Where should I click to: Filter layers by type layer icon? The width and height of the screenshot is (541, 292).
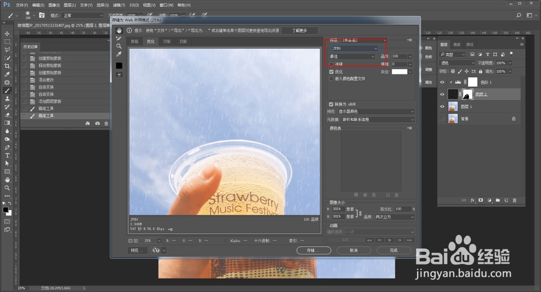click(x=487, y=55)
